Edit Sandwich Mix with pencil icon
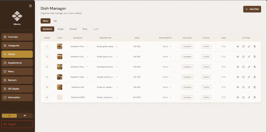This screenshot has height=132, width=267. coord(249,87)
